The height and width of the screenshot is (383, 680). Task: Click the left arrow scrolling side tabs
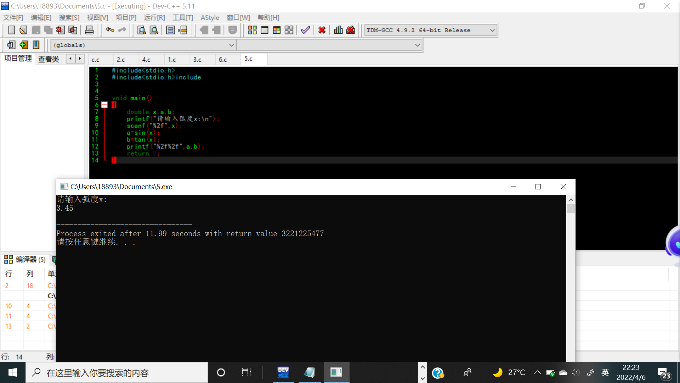tap(70, 59)
